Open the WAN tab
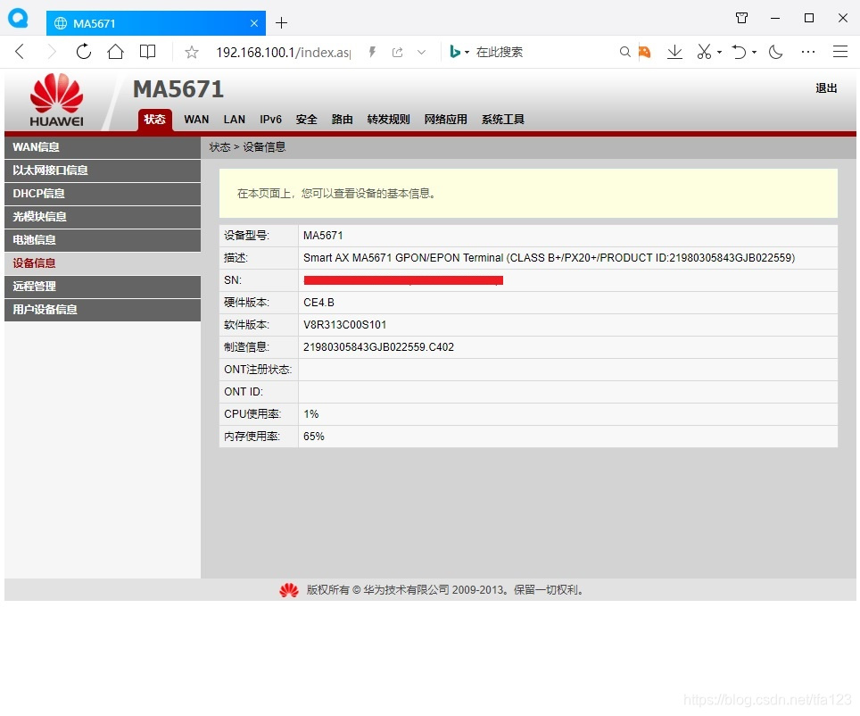Image resolution: width=860 pixels, height=716 pixels. [196, 119]
